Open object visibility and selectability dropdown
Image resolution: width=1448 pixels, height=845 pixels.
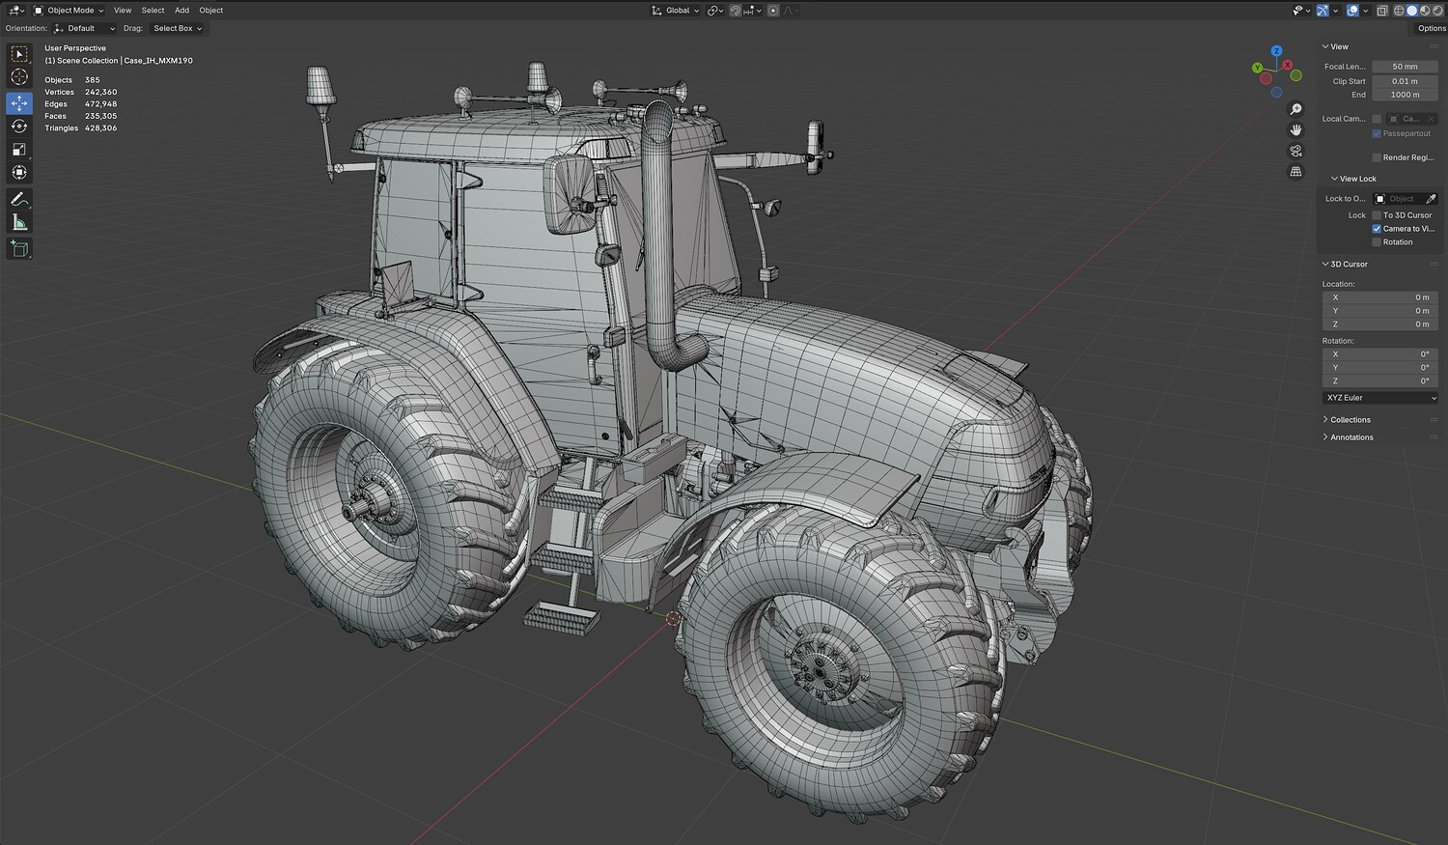(x=1299, y=11)
